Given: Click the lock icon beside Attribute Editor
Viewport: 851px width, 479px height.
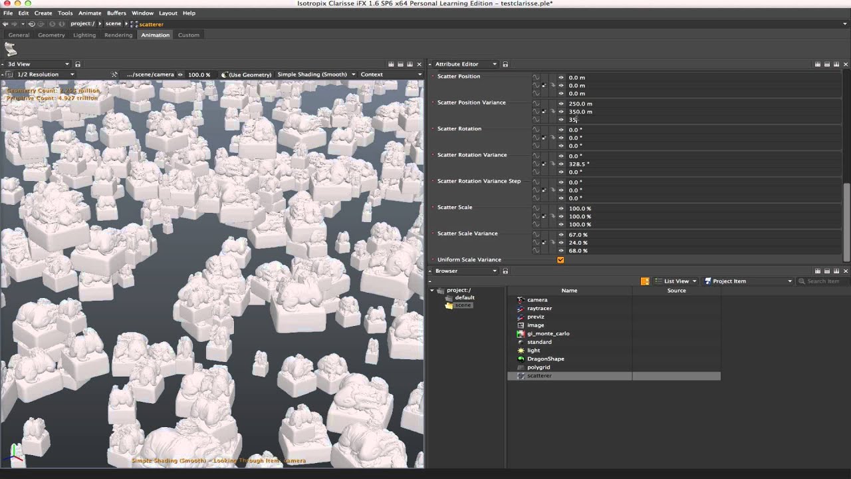Looking at the screenshot, I should pyautogui.click(x=505, y=65).
